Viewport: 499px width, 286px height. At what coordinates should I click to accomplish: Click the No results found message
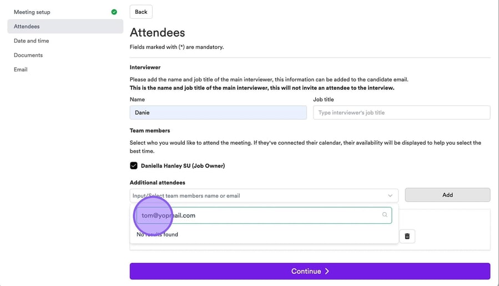pyautogui.click(x=158, y=234)
